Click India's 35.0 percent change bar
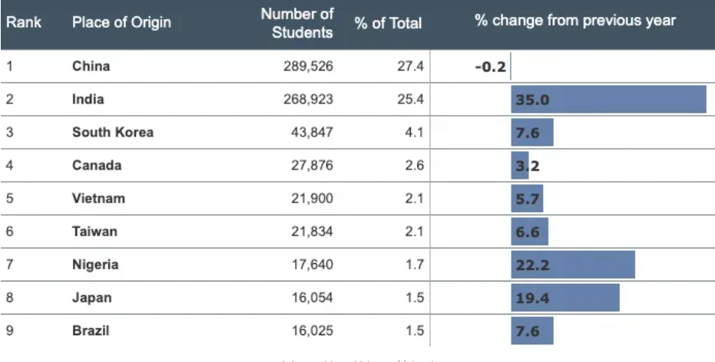The height and width of the screenshot is (362, 715). [x=608, y=100]
